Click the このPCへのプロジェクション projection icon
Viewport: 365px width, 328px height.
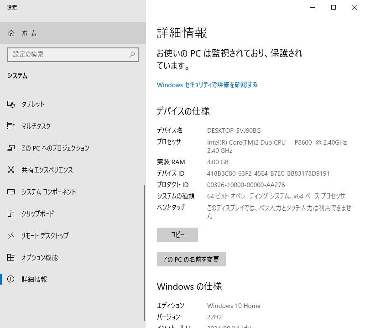(11, 148)
